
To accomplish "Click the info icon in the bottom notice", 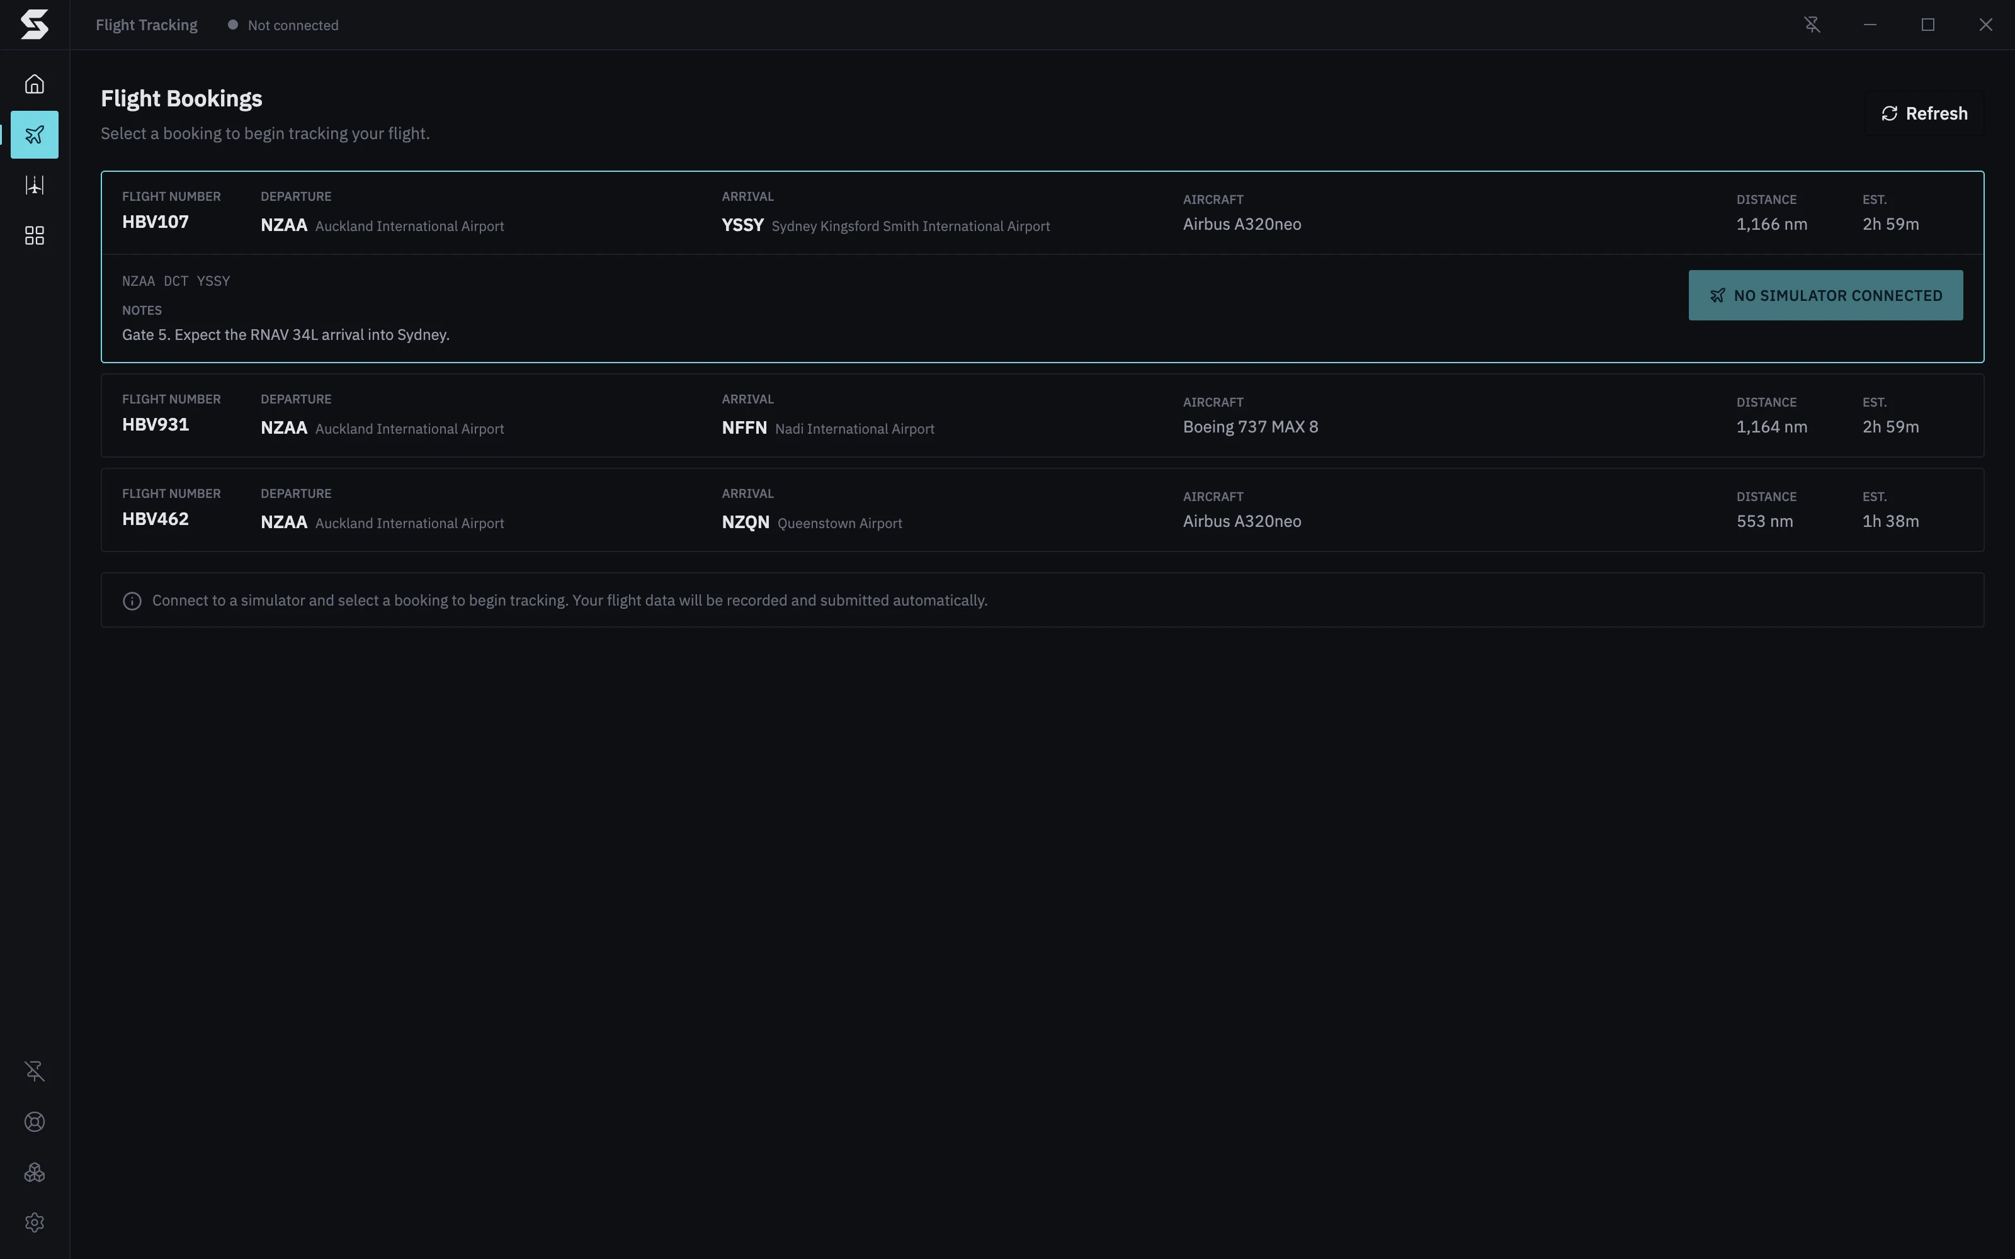I will 132,601.
